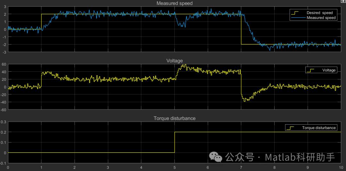Click the -20 tick label on Voltage axis

(3, 94)
